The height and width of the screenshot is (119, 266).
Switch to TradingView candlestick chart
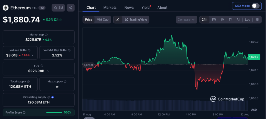[136, 19]
